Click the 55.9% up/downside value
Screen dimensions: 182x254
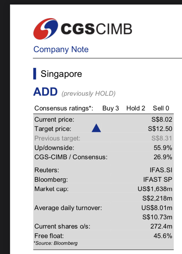tap(163, 148)
